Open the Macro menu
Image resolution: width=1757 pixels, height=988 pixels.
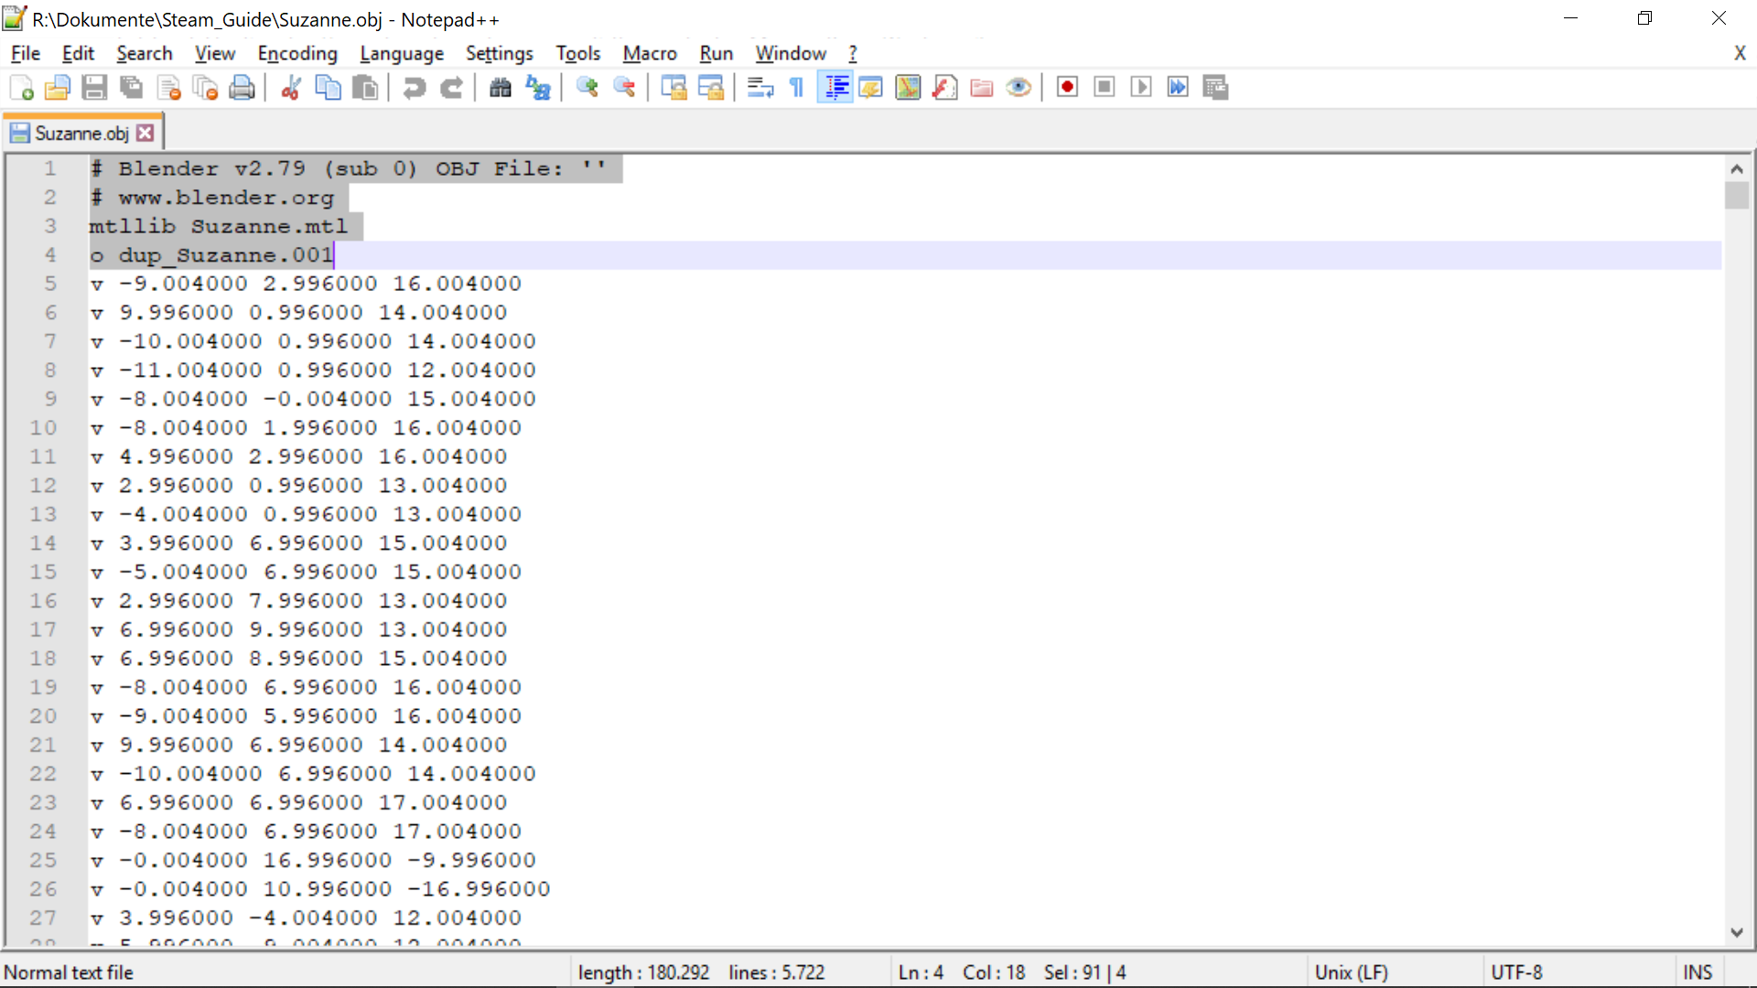[x=650, y=54]
